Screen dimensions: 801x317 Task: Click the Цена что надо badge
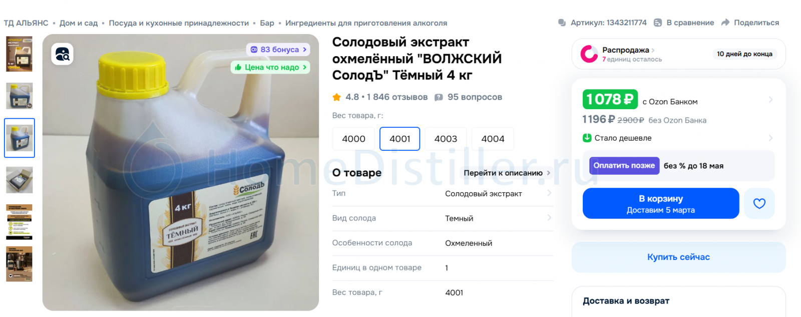(270, 67)
